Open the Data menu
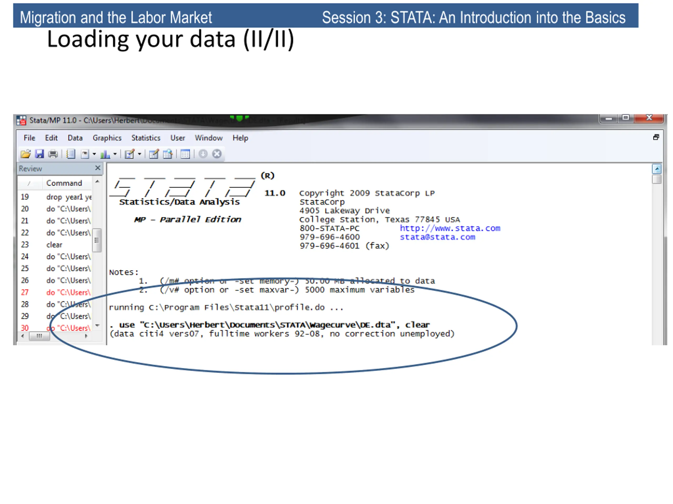 tap(75, 138)
